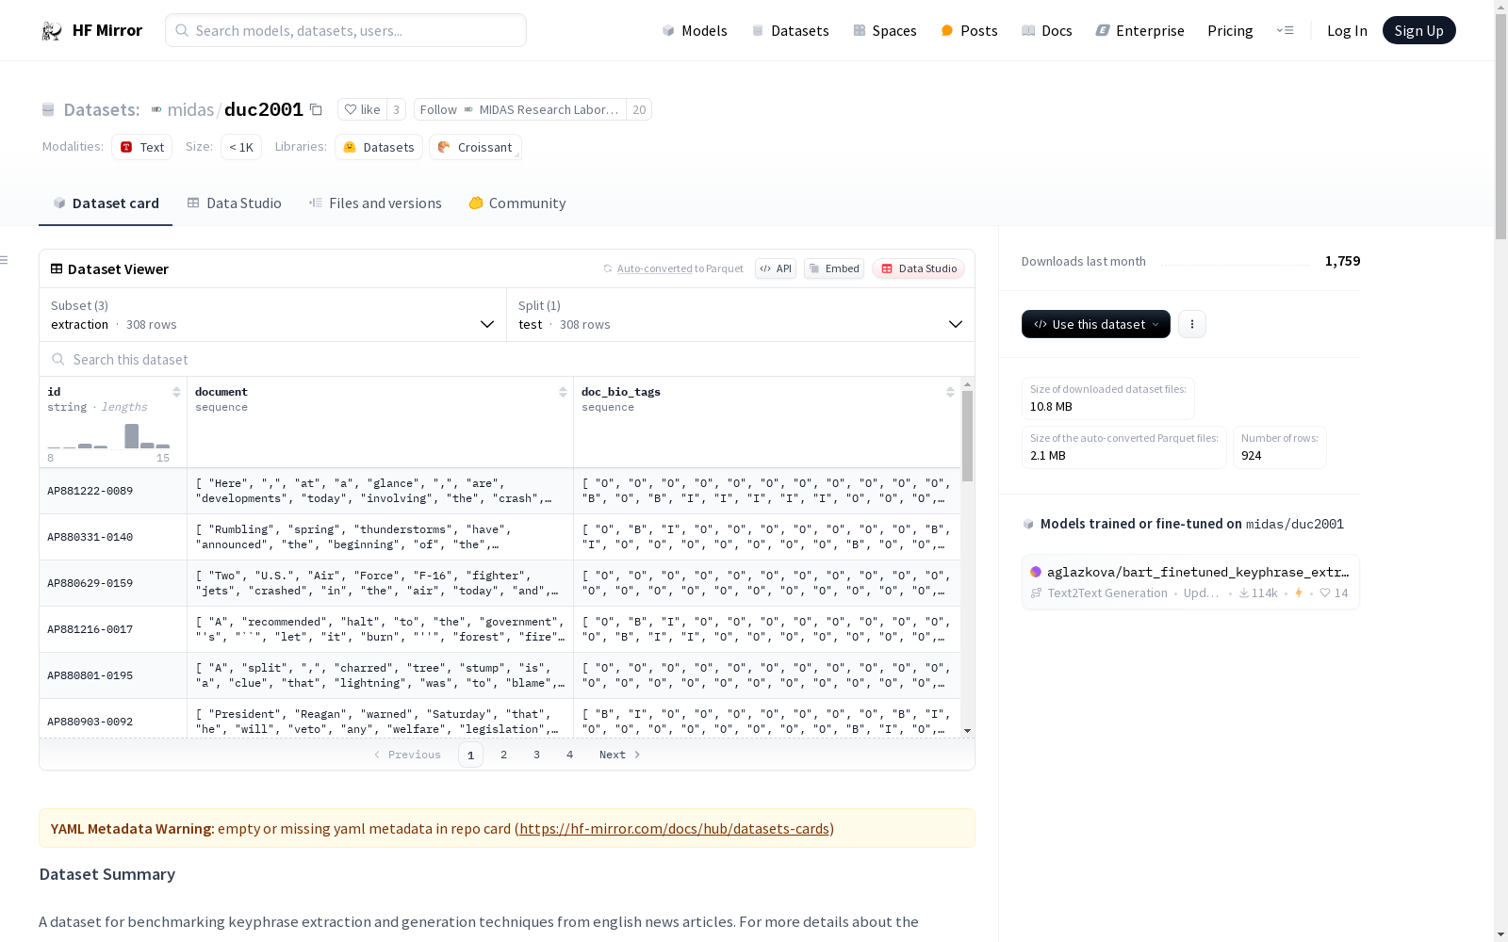Viewport: 1508px width, 942px height.
Task: Open the Community tab
Action: (x=517, y=203)
